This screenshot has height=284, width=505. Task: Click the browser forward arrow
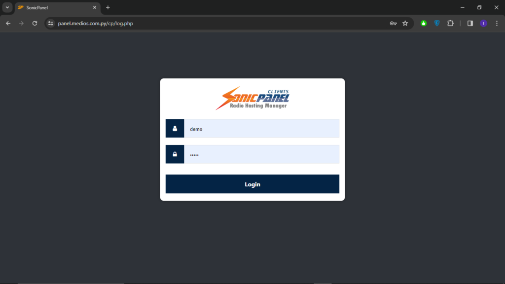pyautogui.click(x=21, y=23)
